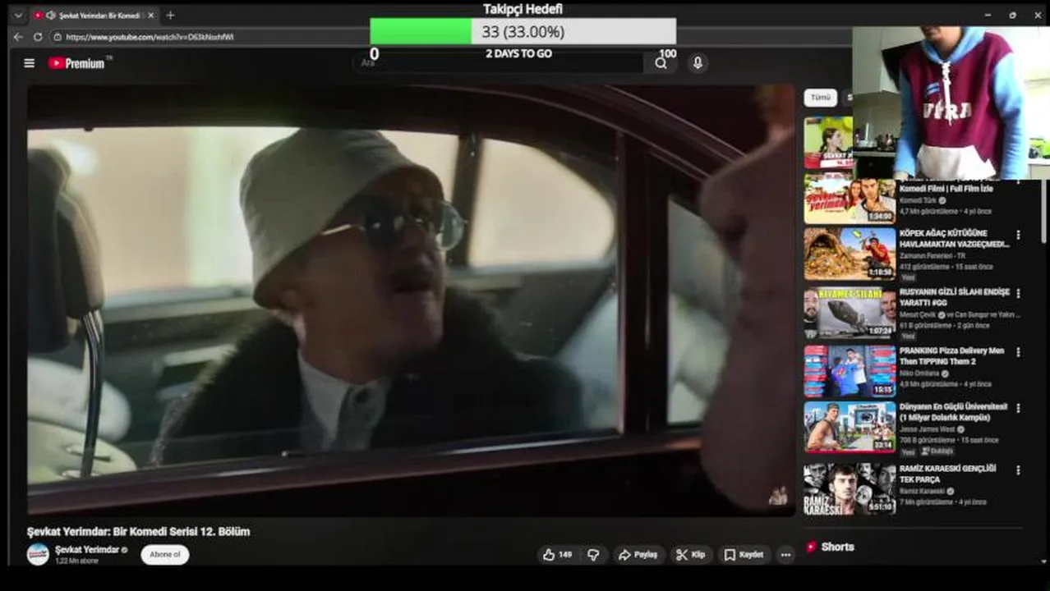Open options for PRANKING Pizza Delivery video
Viewport: 1050px width, 591px height.
point(1018,352)
